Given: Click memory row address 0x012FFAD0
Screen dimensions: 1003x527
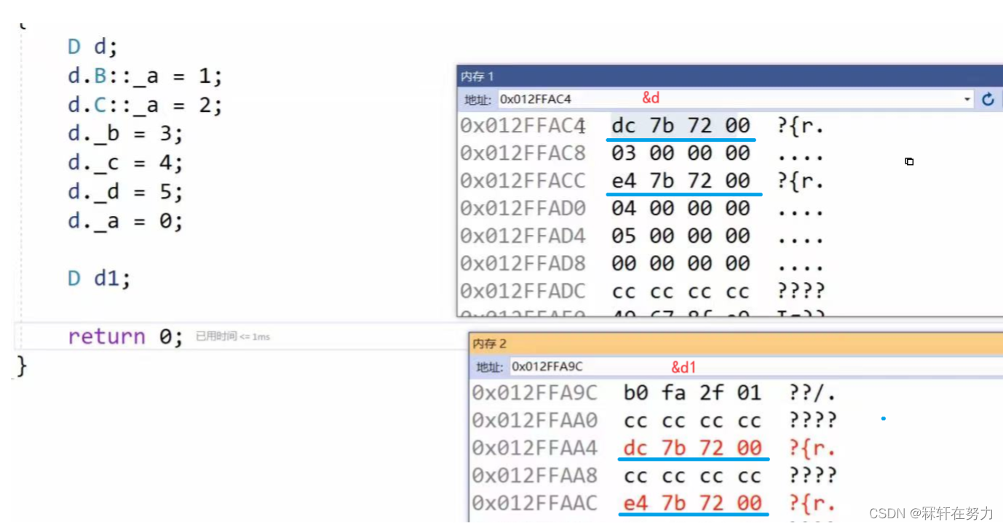Looking at the screenshot, I should (522, 209).
